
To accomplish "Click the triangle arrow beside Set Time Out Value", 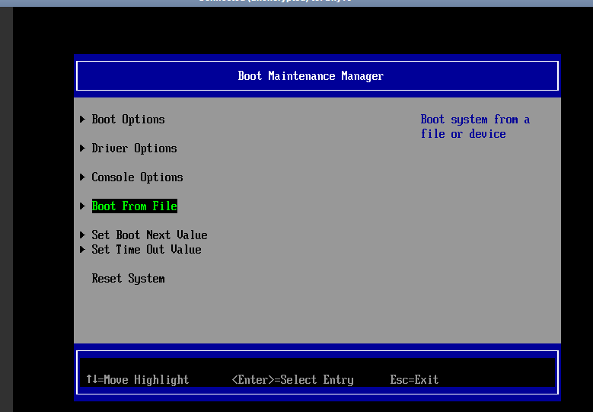I will (82, 249).
